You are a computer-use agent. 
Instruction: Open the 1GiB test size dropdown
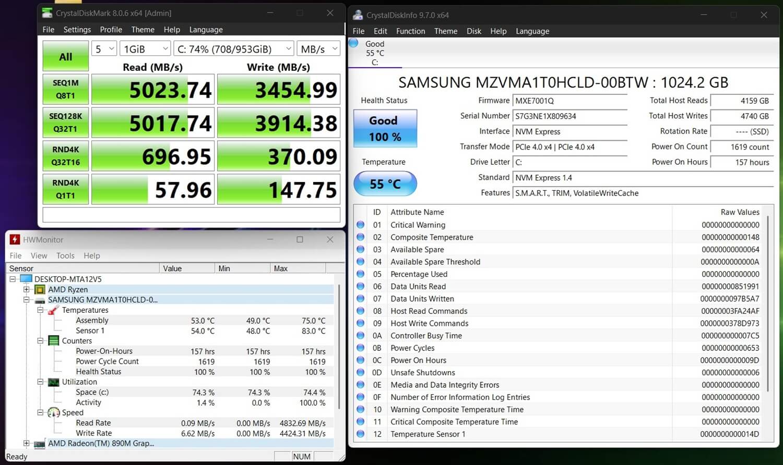[145, 49]
